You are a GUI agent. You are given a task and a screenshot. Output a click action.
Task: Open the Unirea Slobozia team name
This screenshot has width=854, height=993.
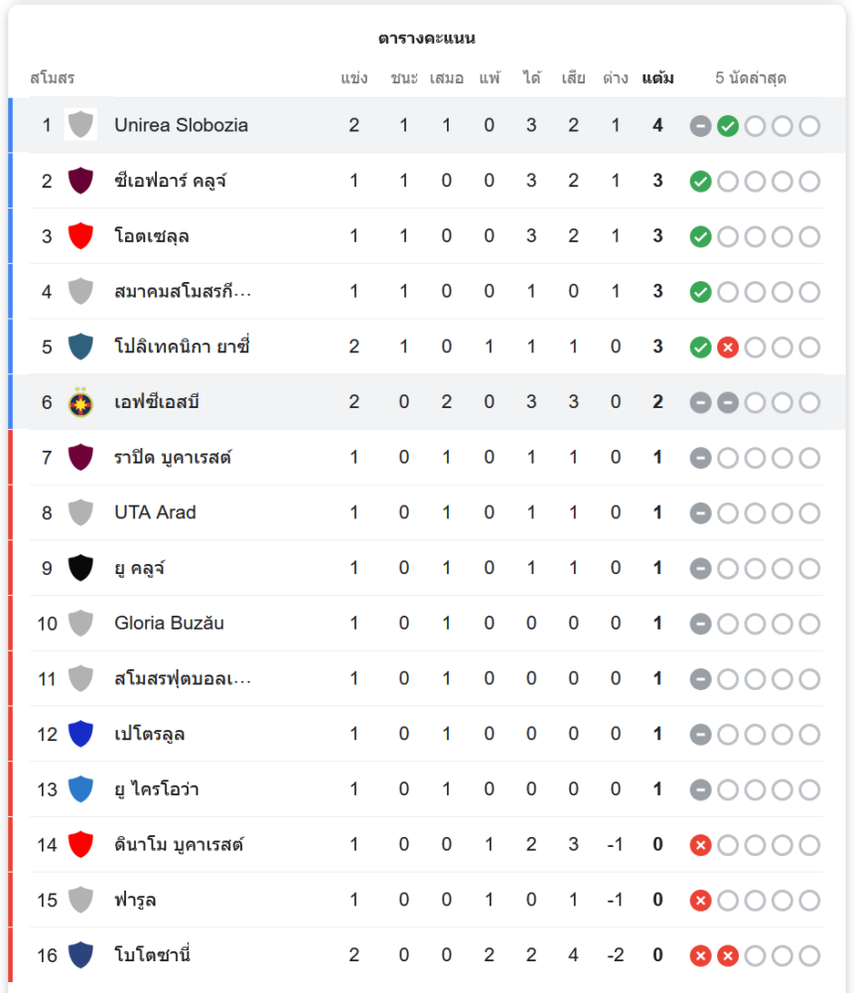[x=181, y=125]
